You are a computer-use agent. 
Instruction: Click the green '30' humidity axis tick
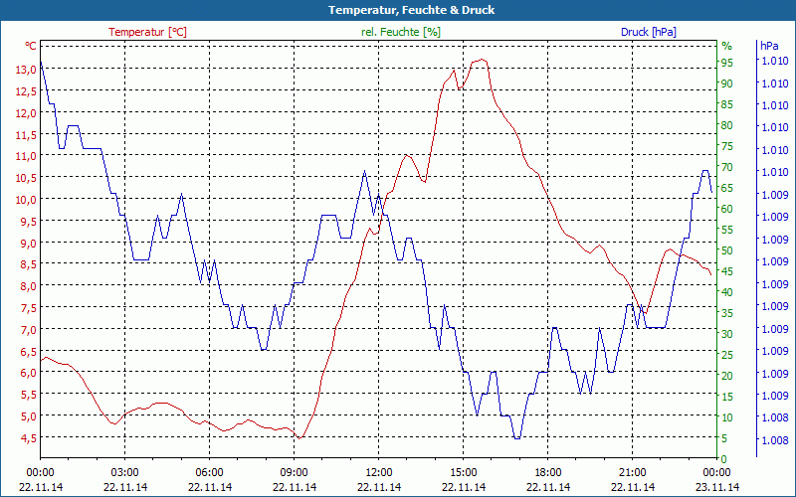point(727,334)
